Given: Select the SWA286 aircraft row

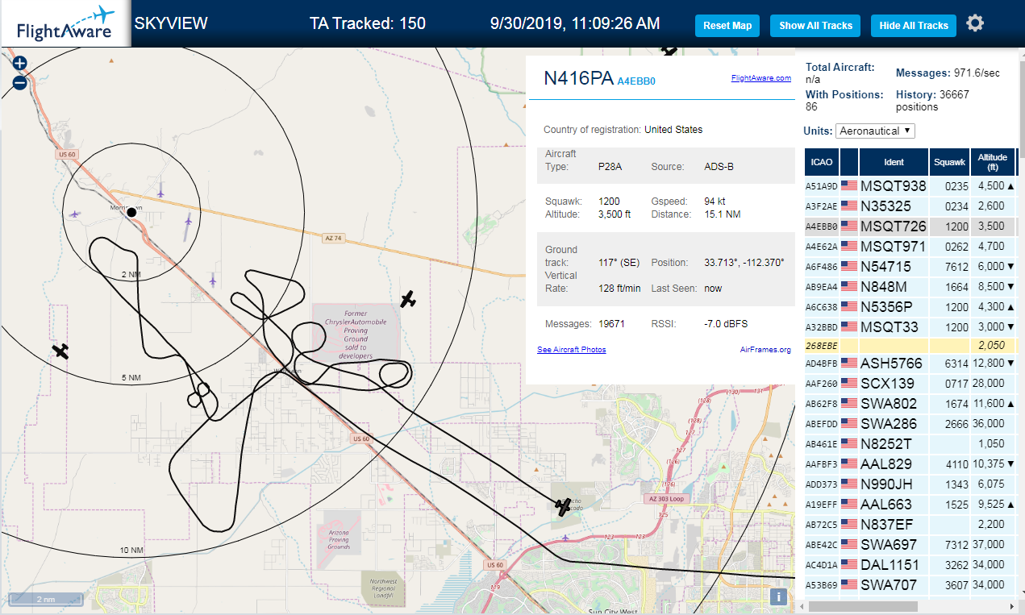Looking at the screenshot, I should [x=910, y=423].
